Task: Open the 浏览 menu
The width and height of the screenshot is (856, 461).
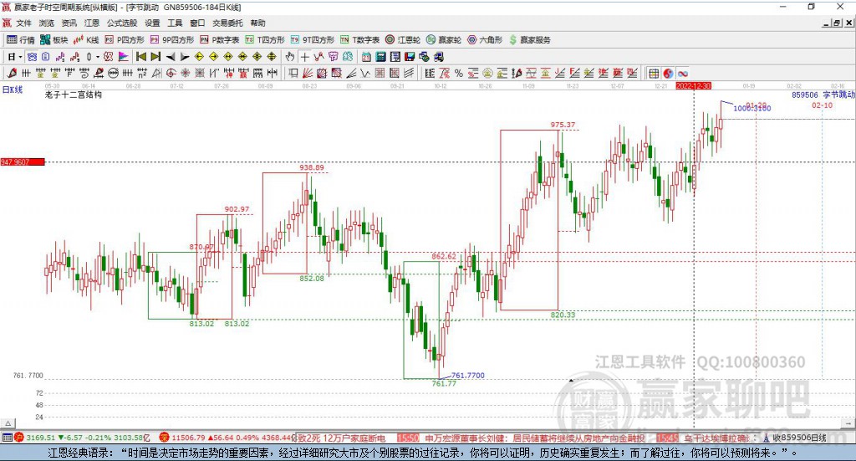Action: [x=47, y=23]
